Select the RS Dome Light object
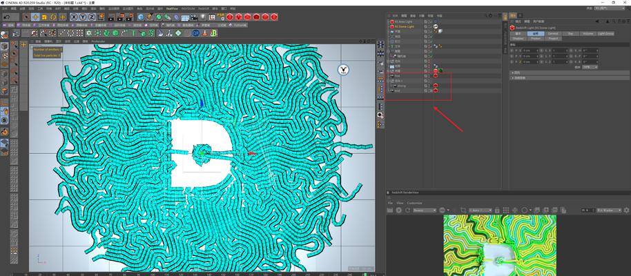This screenshot has width=631, height=276. 404,26
